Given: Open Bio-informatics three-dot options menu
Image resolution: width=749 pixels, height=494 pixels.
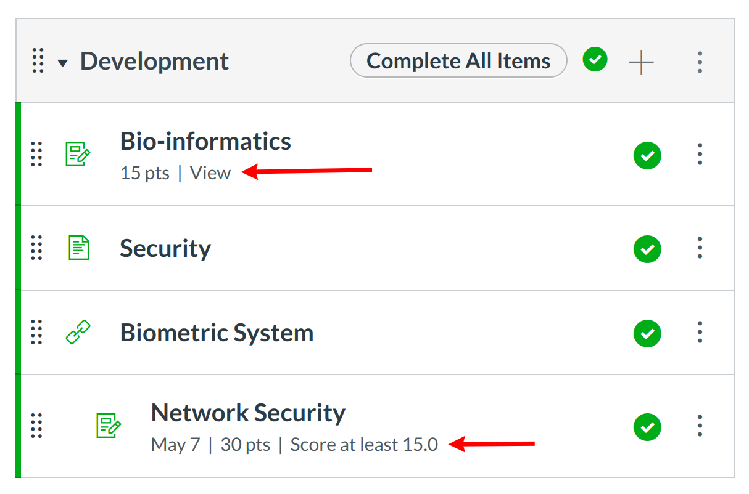Looking at the screenshot, I should 700,154.
